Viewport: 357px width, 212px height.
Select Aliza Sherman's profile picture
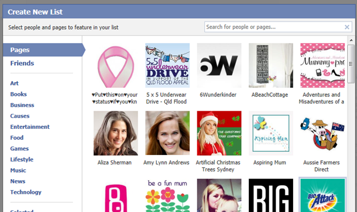tap(116, 133)
